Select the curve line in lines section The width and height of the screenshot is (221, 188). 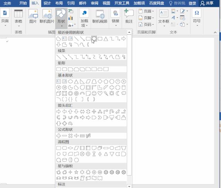(112, 57)
